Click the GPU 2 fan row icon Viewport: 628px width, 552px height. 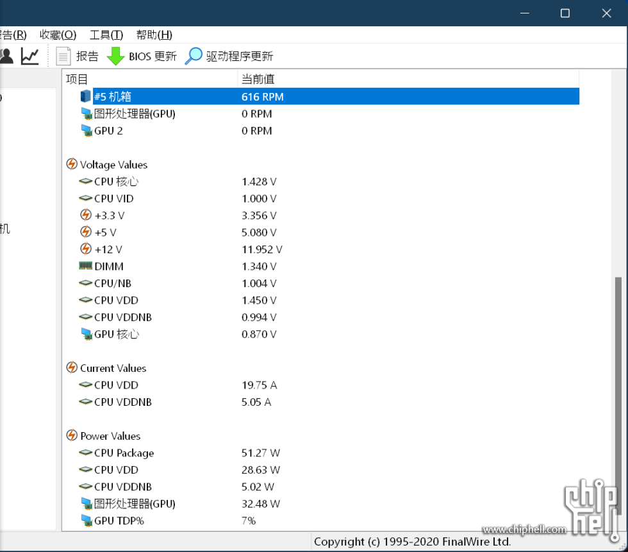[87, 131]
